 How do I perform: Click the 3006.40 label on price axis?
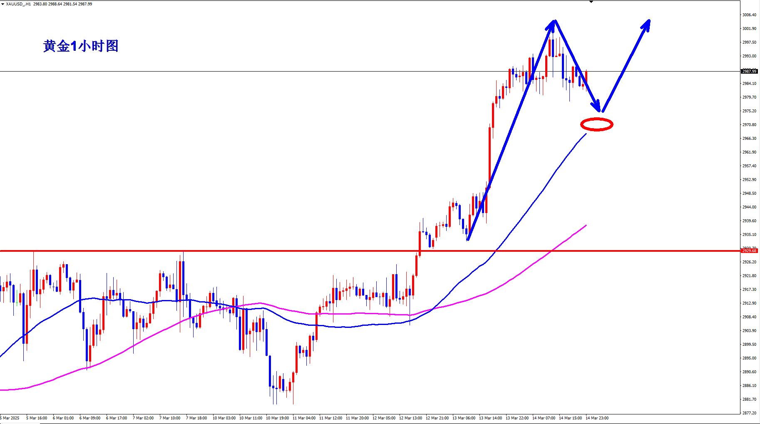[749, 15]
